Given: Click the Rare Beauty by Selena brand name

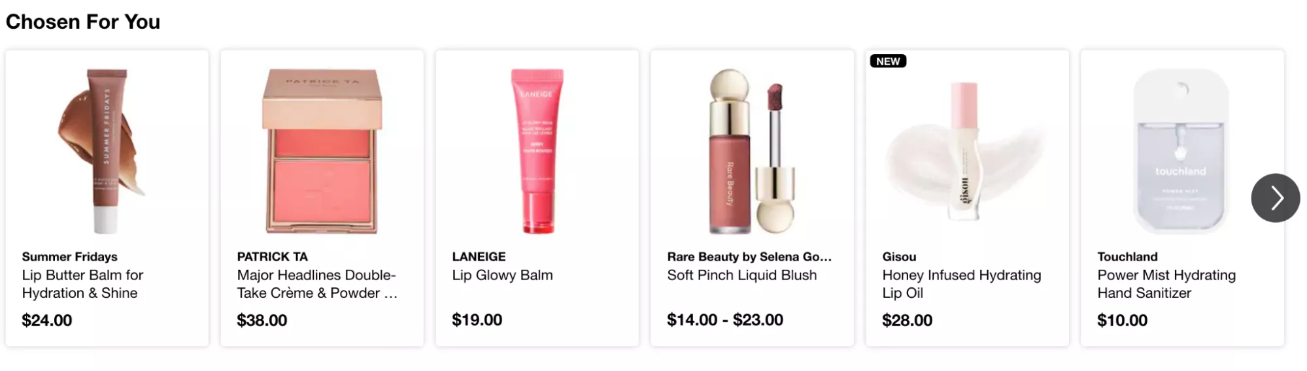Looking at the screenshot, I should pos(749,257).
